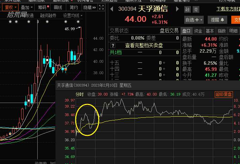Viewport: 240px width, 164px height.
Task: Click the 超级复盘 button
Action: click(x=224, y=94)
